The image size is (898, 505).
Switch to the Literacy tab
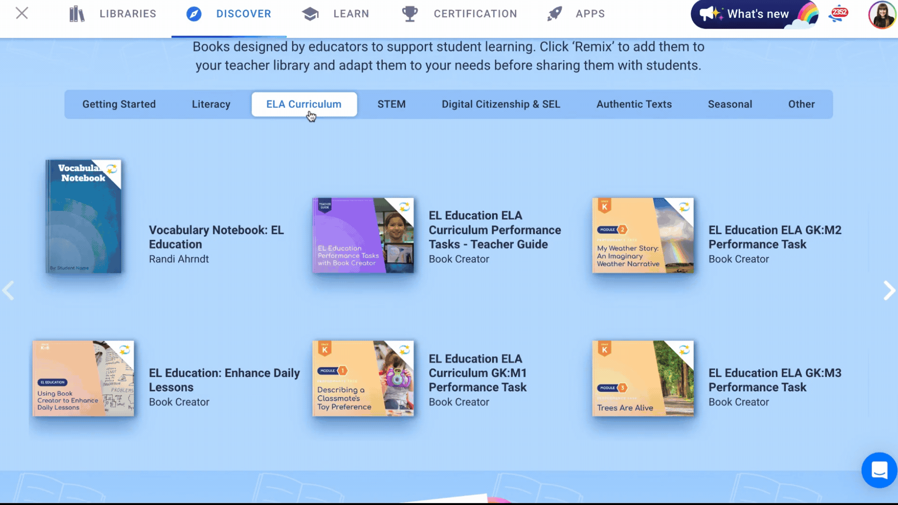coord(211,104)
